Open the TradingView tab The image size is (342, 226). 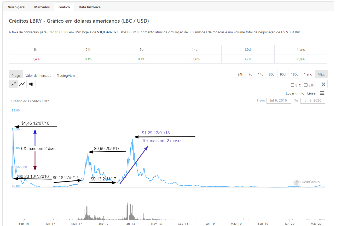66,74
